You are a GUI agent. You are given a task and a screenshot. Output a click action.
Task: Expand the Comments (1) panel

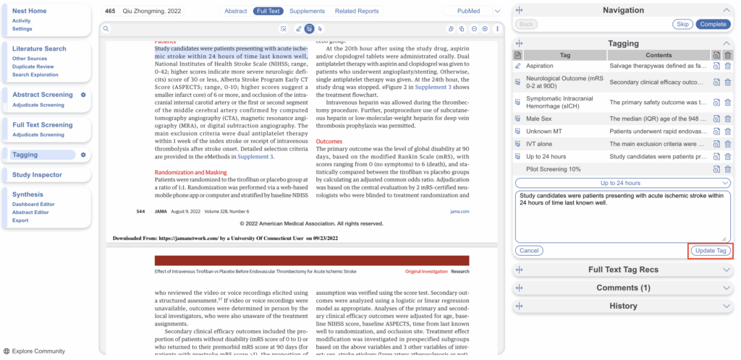click(622, 288)
